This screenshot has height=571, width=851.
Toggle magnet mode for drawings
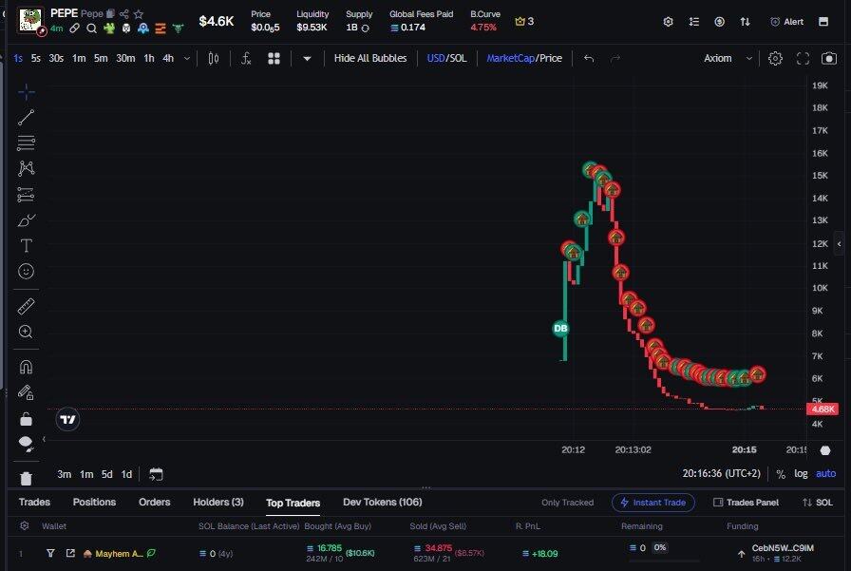coord(26,367)
